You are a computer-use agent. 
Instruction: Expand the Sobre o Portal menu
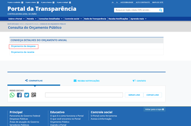point(16,19)
